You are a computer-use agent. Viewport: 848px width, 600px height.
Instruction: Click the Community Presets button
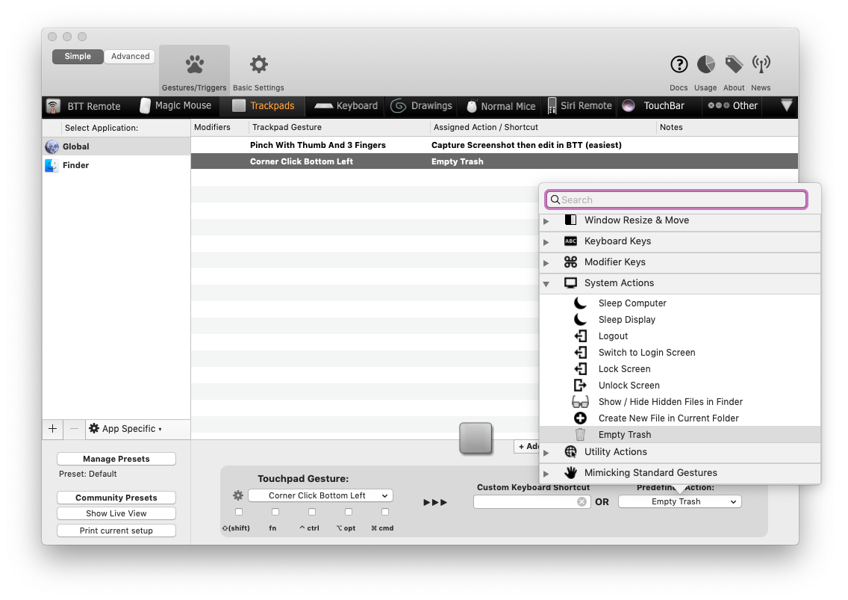[x=116, y=498]
